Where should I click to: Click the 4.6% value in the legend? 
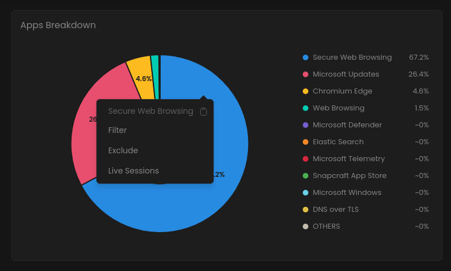click(421, 91)
